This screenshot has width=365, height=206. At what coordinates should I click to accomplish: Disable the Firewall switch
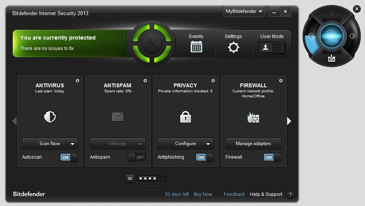click(x=272, y=157)
